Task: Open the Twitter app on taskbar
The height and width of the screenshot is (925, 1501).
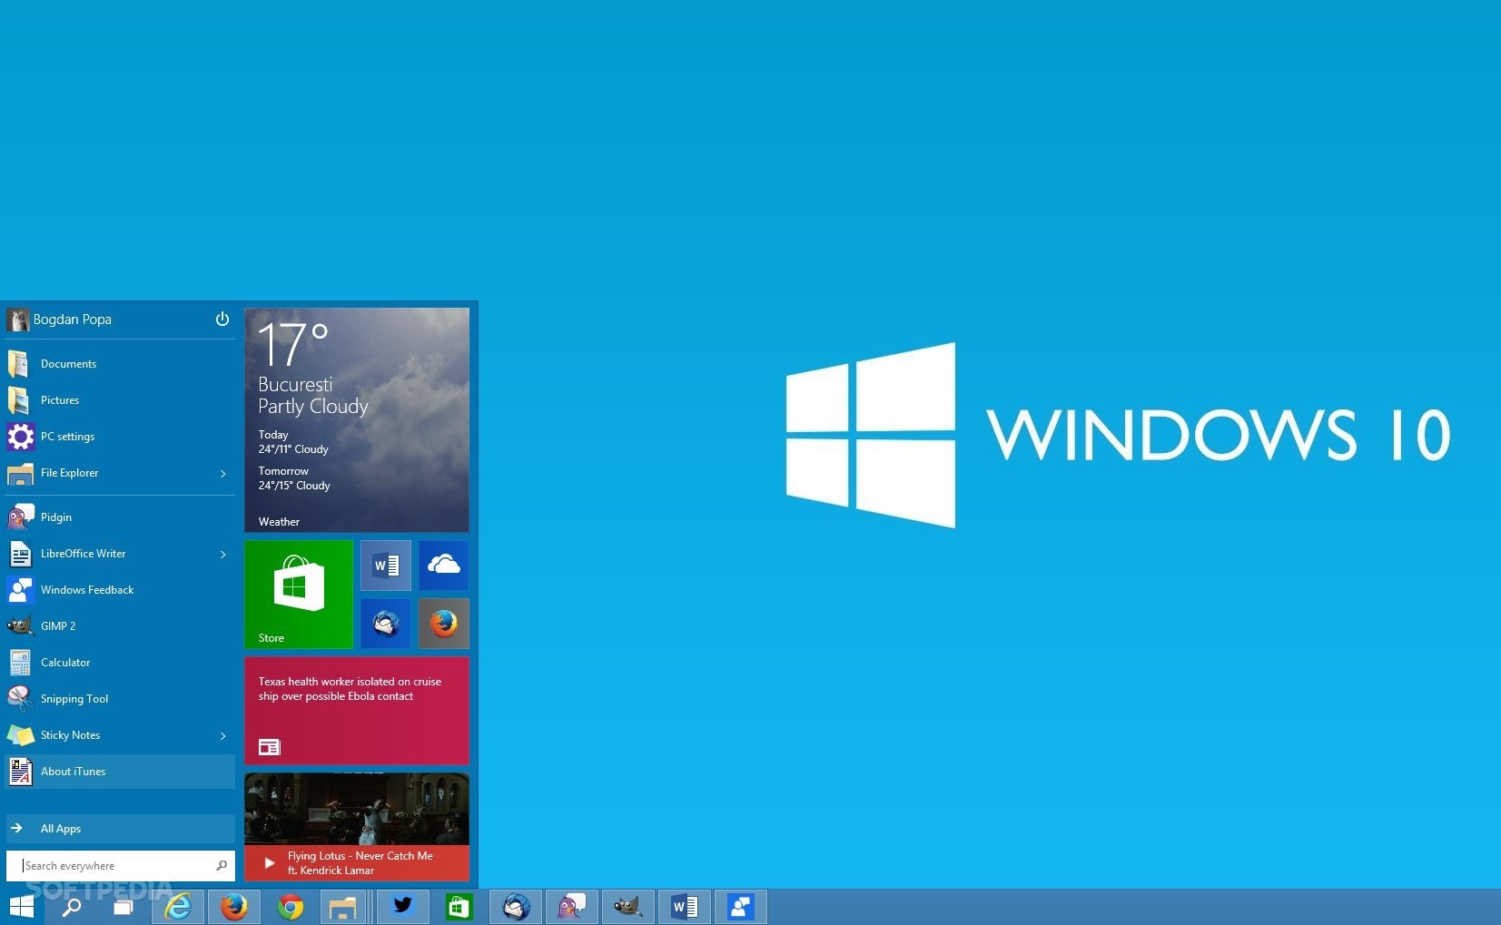Action: coord(403,906)
